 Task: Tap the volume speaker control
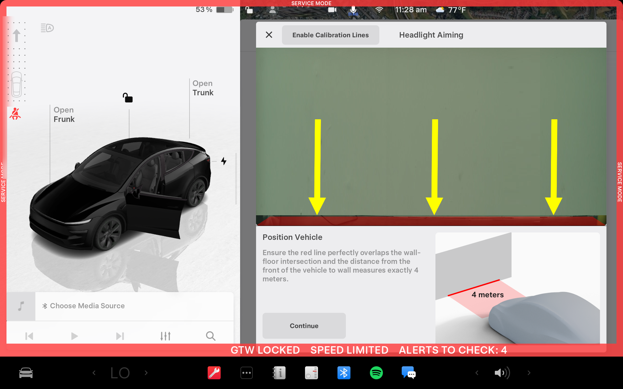click(502, 373)
